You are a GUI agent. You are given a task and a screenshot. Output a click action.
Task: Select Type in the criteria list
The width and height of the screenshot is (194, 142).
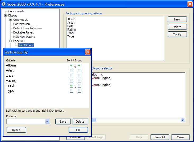[70, 37]
